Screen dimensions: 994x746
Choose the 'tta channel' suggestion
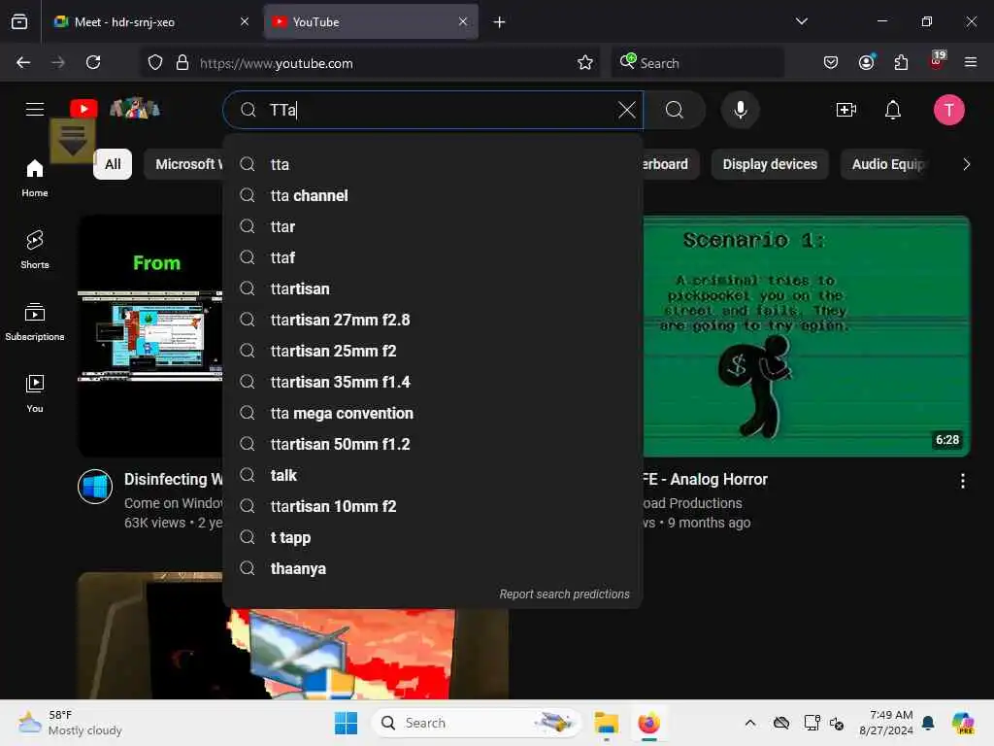tap(432, 195)
